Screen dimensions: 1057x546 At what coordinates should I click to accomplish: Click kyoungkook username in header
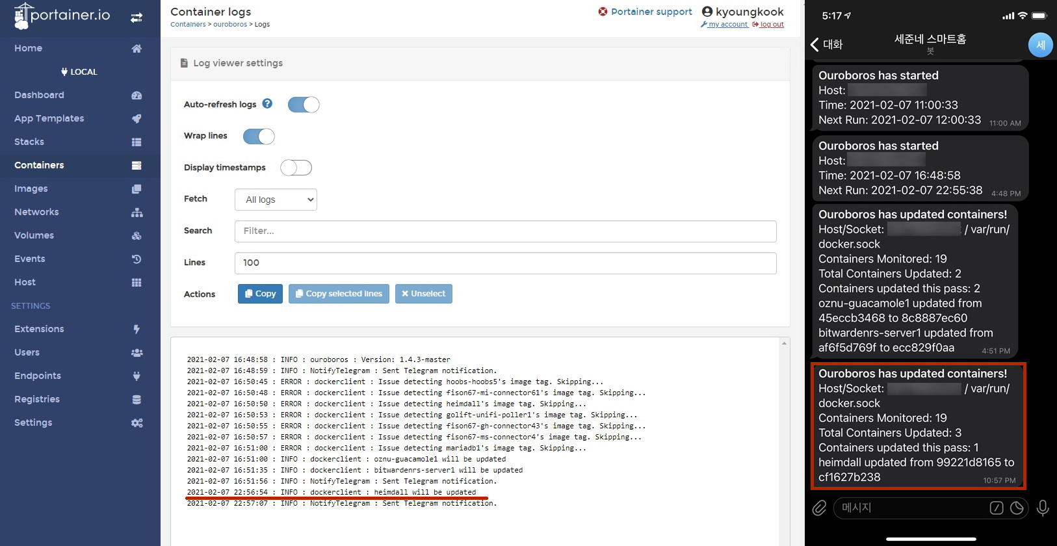coord(750,12)
